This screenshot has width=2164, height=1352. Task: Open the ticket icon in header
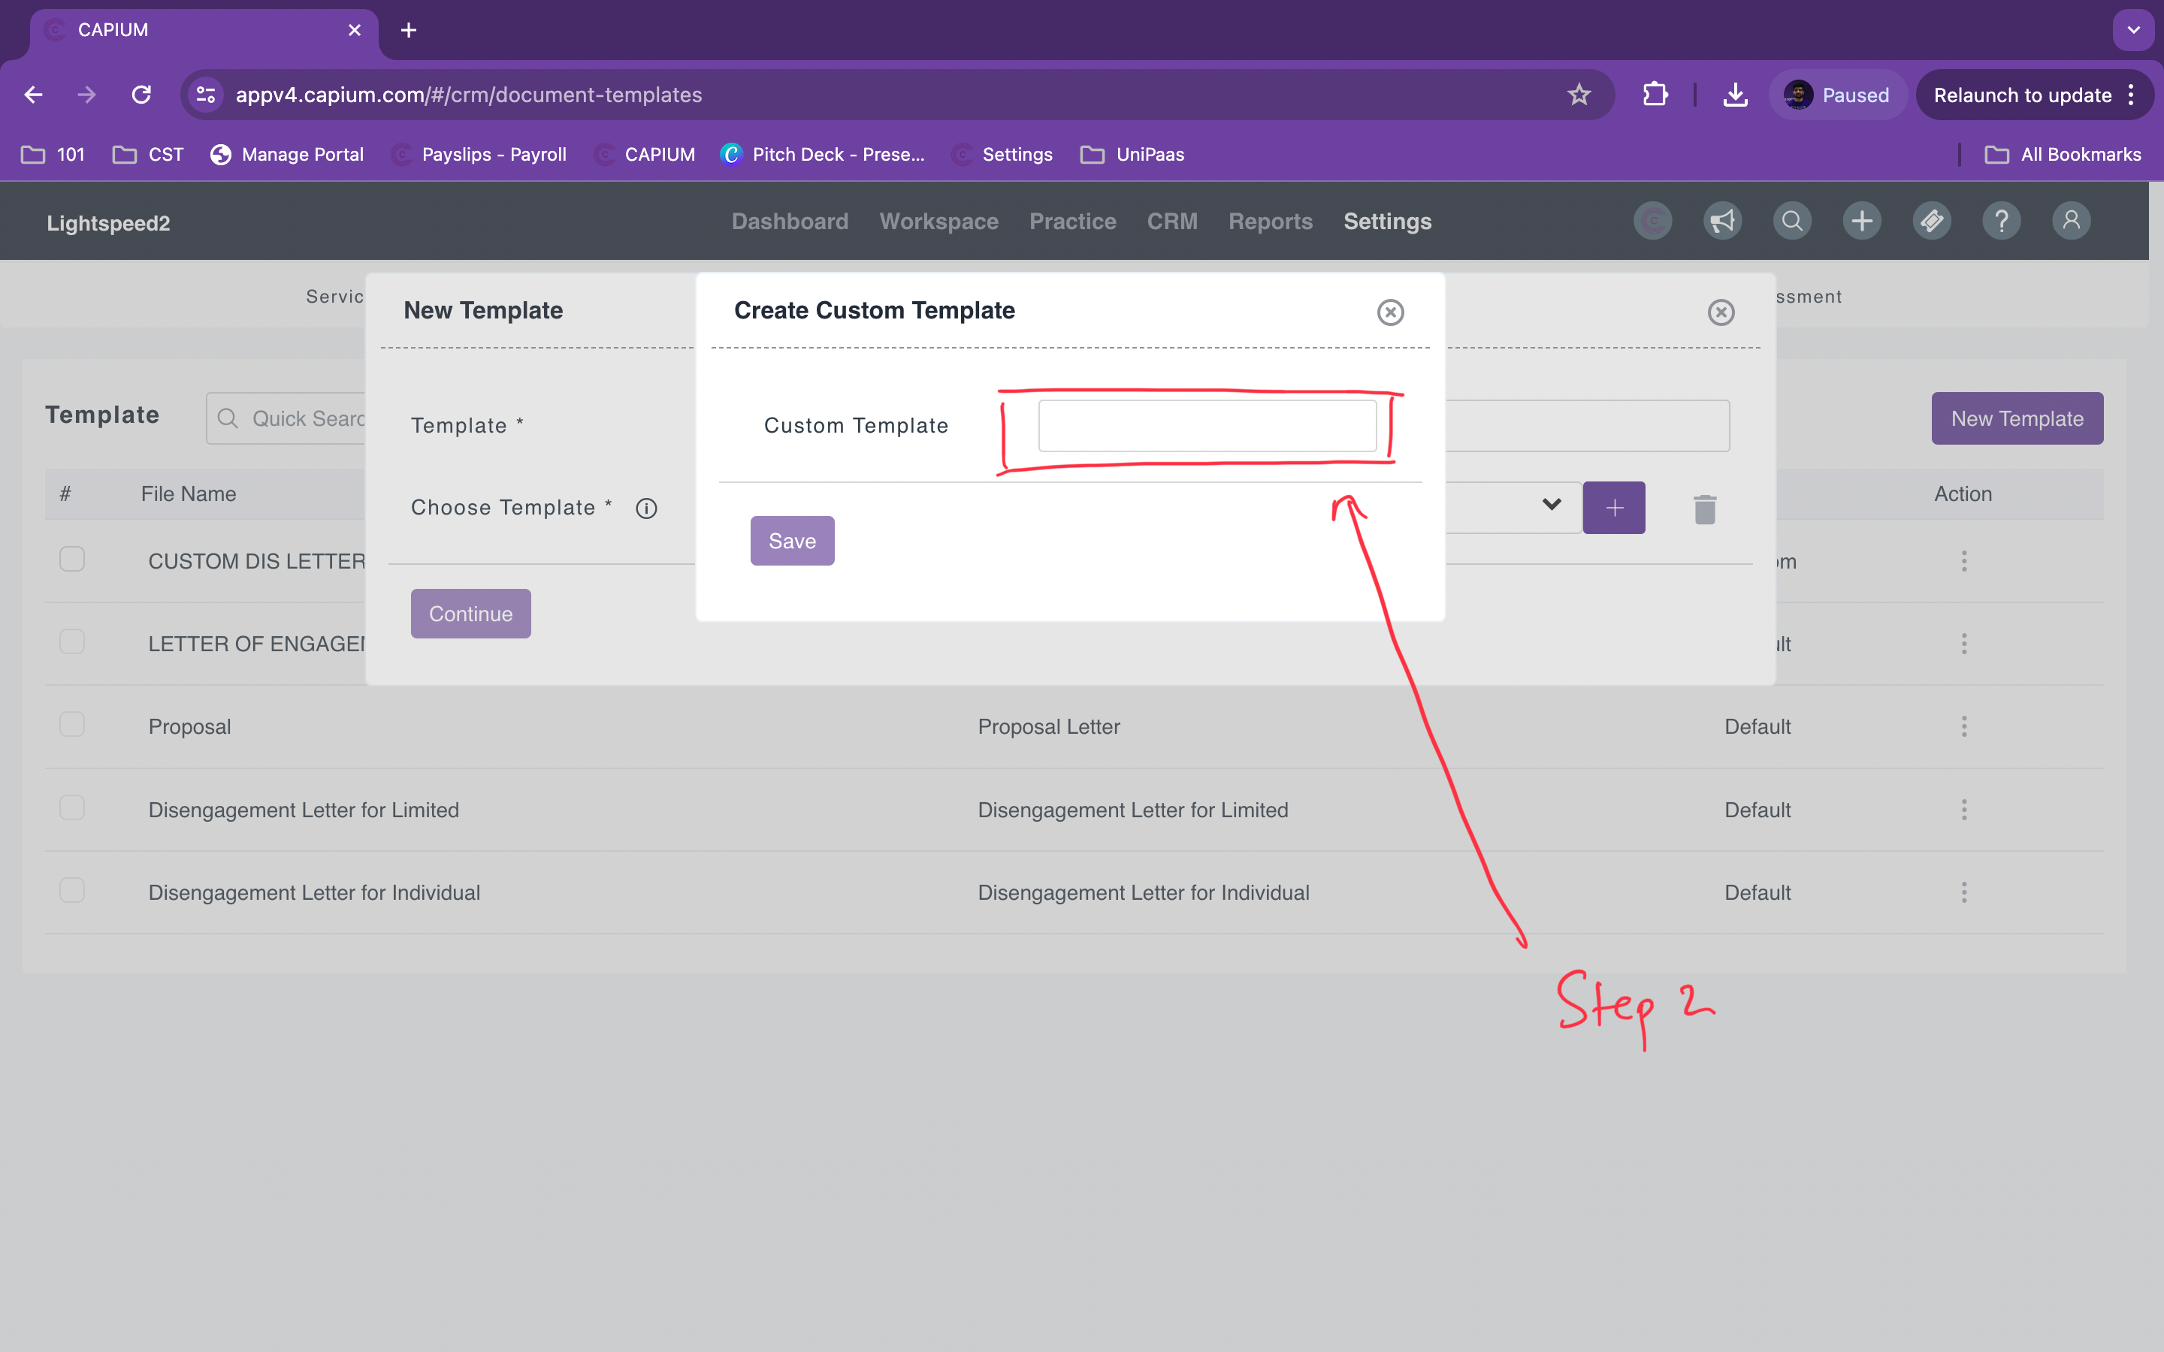pos(1932,221)
